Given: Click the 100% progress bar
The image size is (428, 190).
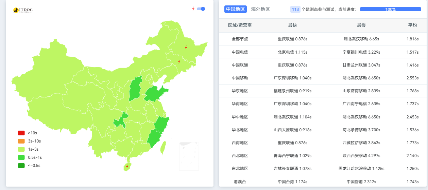Looking at the screenshot, I should point(390,9).
